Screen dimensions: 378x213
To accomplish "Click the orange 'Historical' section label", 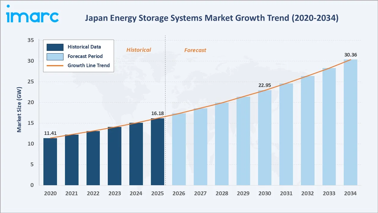I will coord(139,50).
